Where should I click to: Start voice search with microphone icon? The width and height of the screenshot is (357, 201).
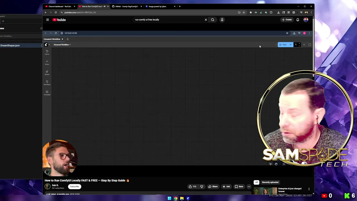pos(222,20)
